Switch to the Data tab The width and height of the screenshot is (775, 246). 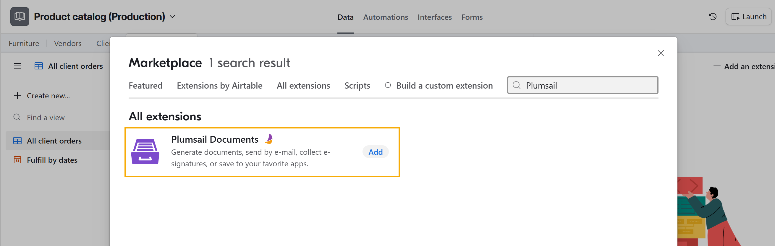pos(345,17)
